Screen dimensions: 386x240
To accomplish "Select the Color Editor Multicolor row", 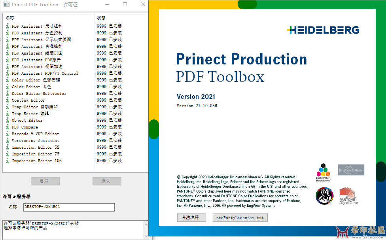I will [75, 93].
